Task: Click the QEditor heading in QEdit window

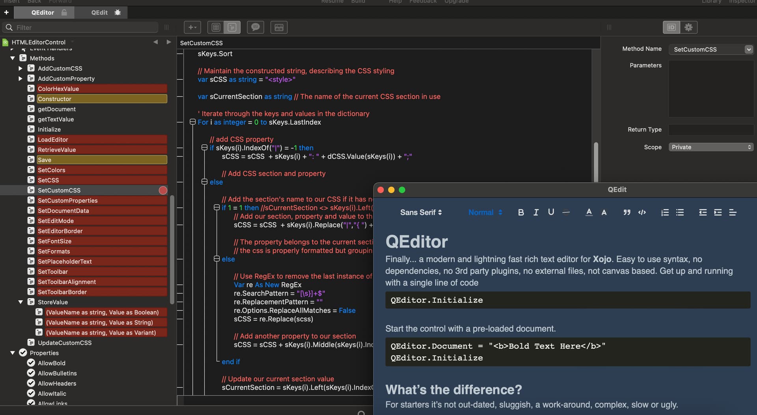Action: point(416,241)
